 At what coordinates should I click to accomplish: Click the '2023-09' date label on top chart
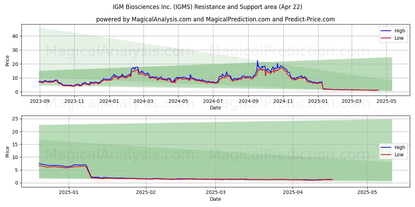point(39,101)
